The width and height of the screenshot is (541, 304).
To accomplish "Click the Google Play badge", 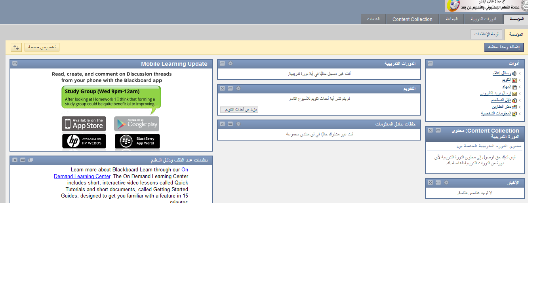I will coord(137,123).
